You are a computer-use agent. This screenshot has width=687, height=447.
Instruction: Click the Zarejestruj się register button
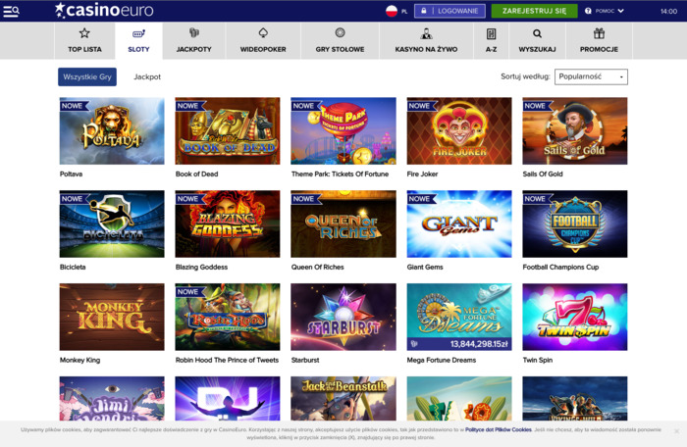(x=534, y=11)
